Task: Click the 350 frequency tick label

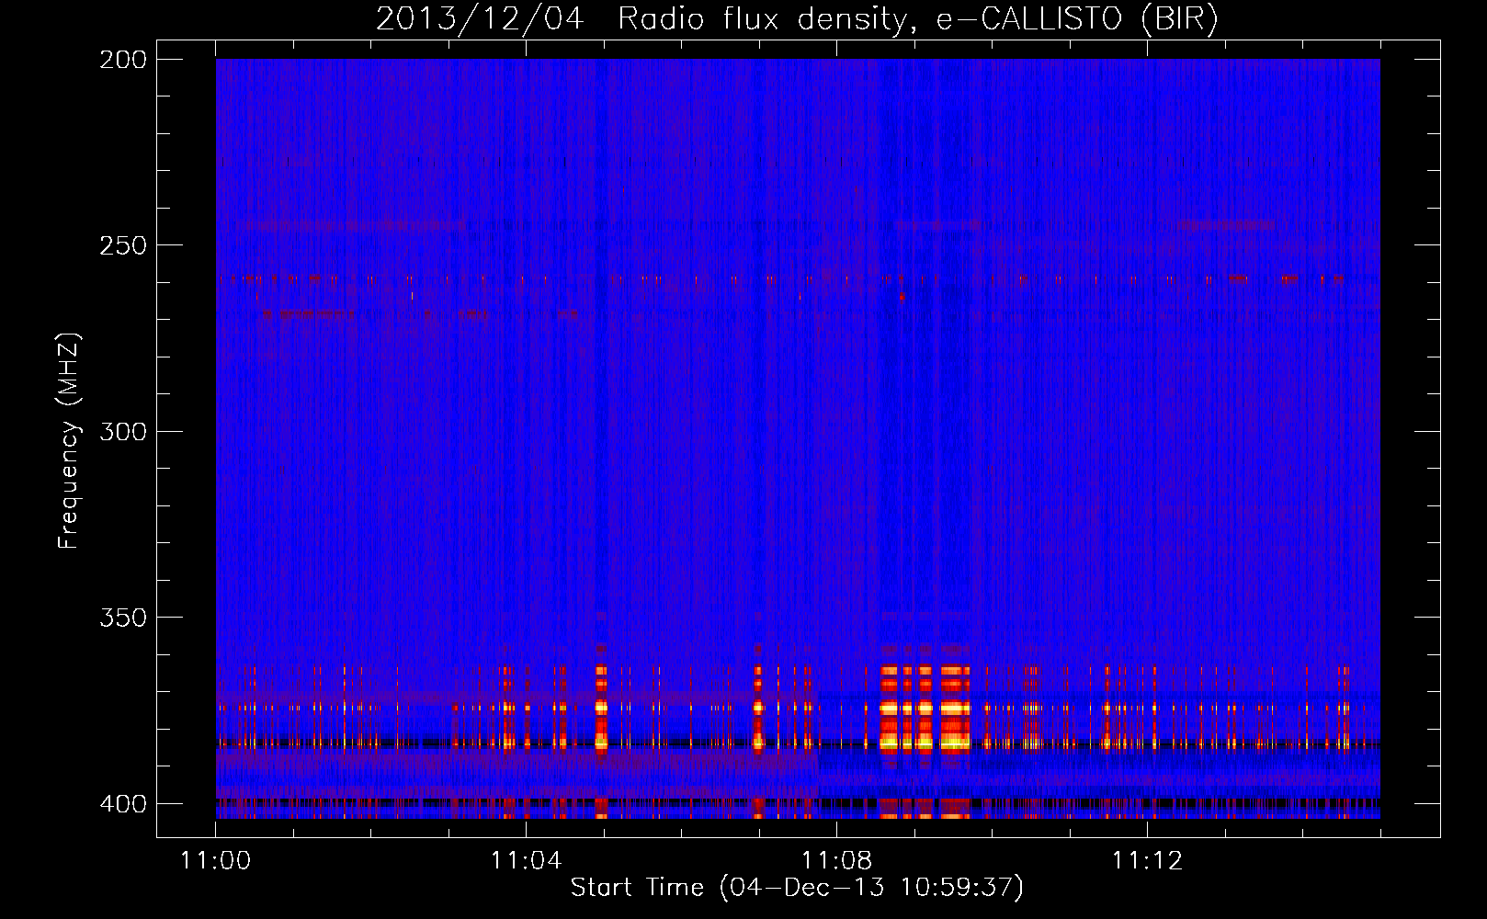Action: 122,617
